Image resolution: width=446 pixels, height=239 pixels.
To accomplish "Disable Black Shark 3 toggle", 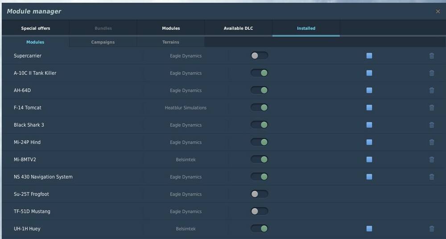I will click(260, 125).
